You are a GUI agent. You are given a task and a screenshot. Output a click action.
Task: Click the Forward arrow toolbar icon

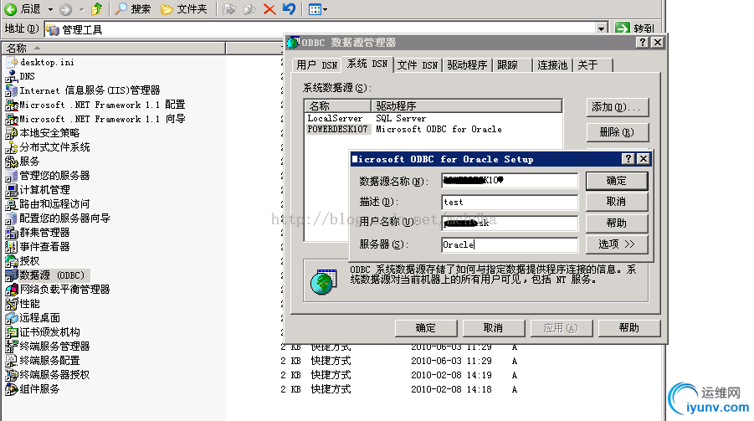(66, 9)
